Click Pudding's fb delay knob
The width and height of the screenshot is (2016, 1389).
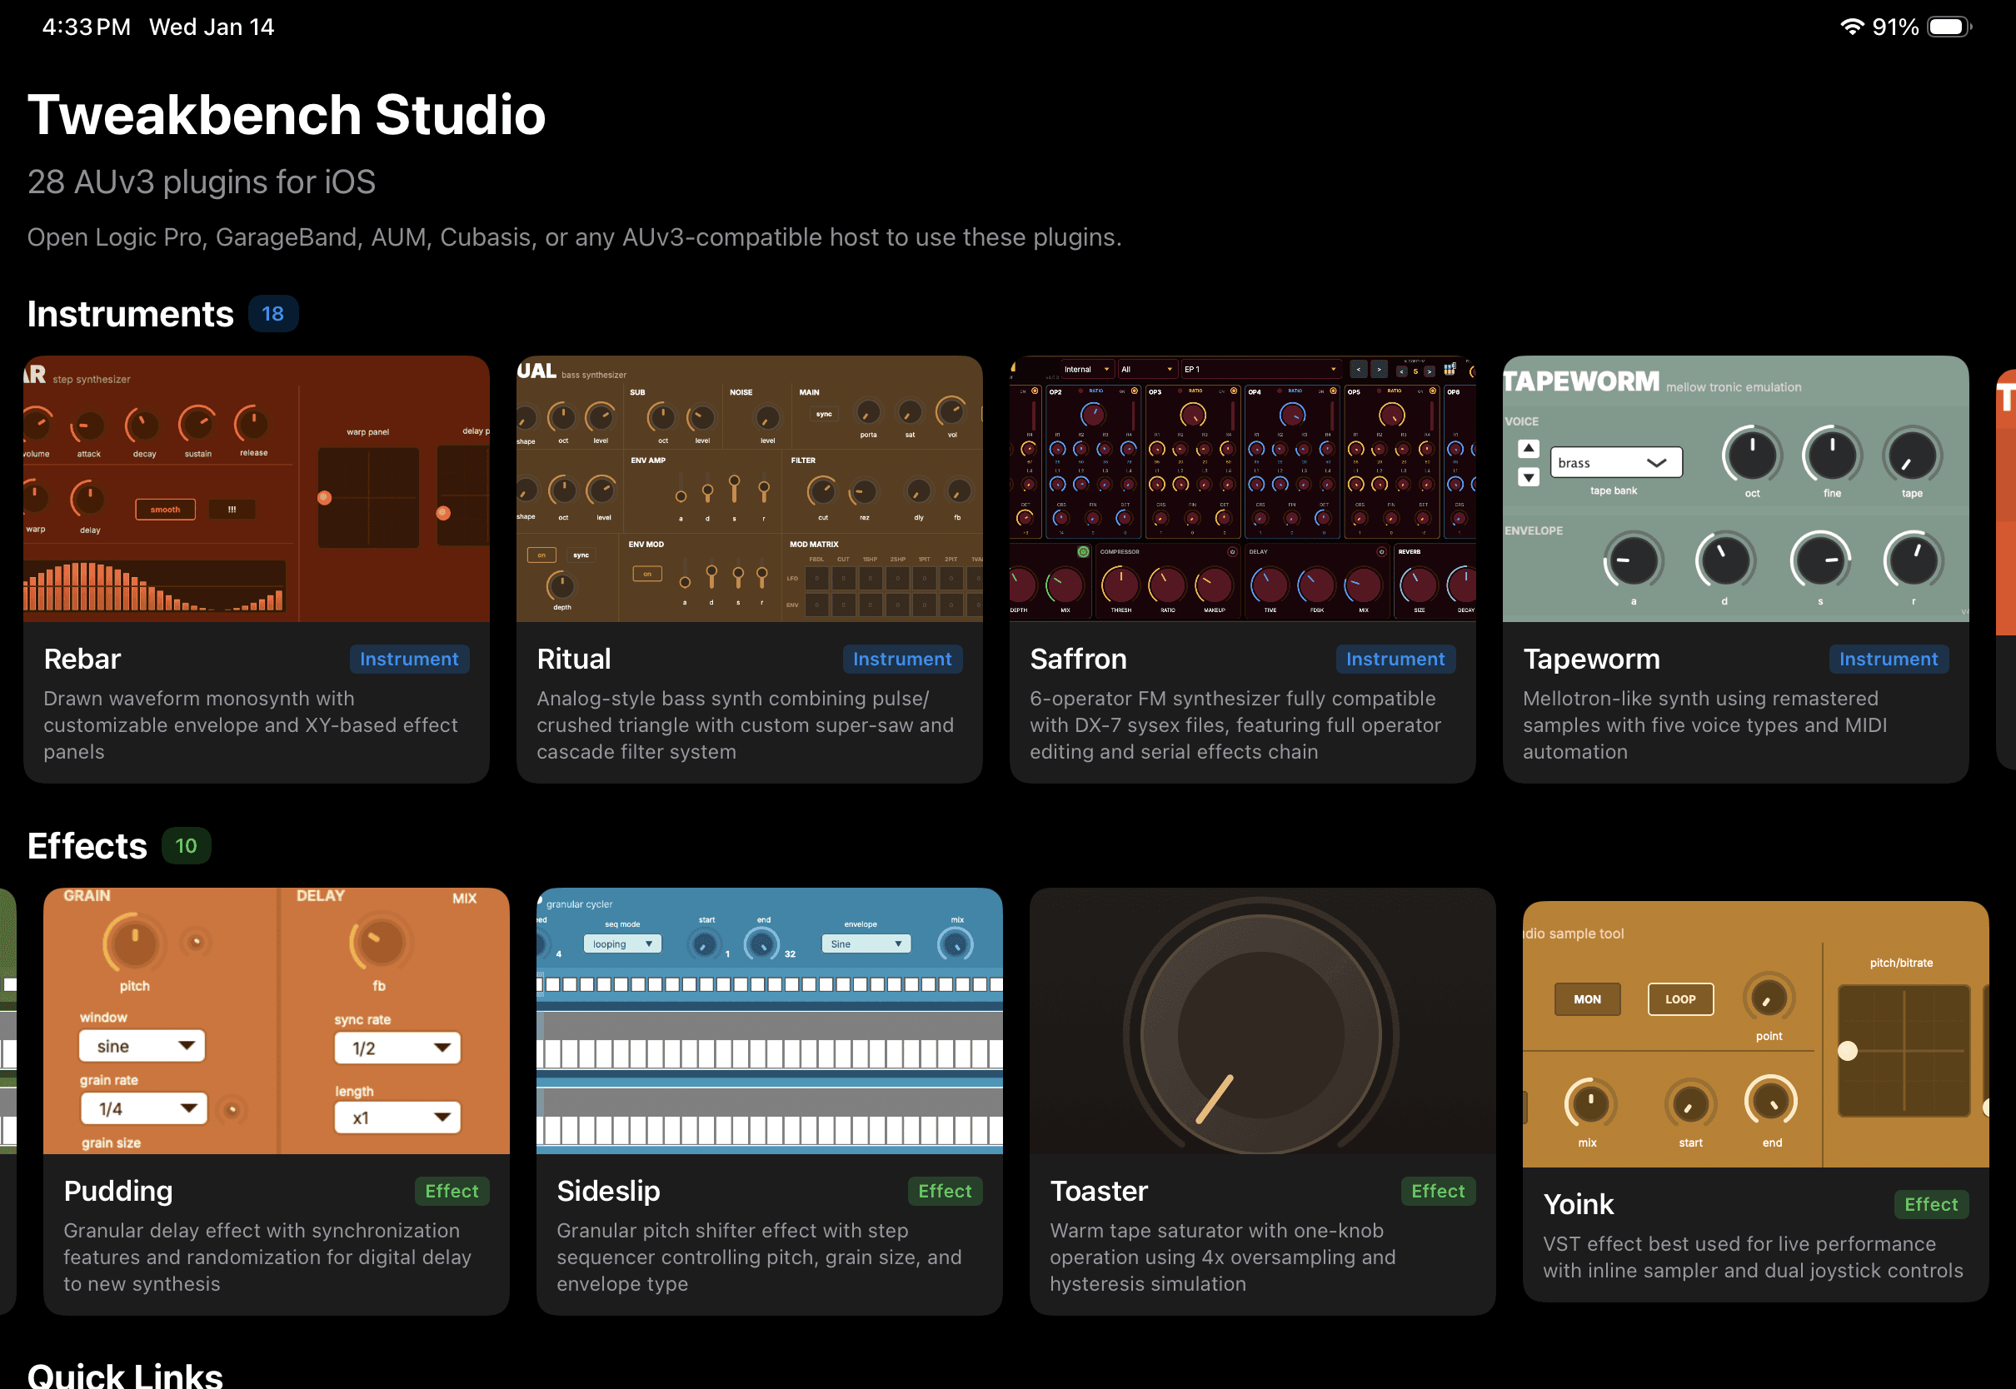[380, 943]
